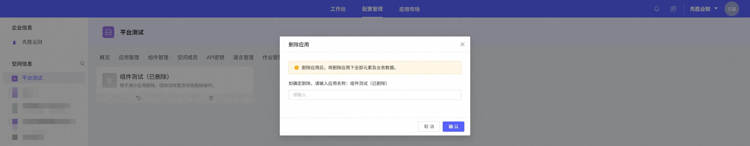Open the document list icon in header
750x146 pixels.
pyautogui.click(x=673, y=9)
